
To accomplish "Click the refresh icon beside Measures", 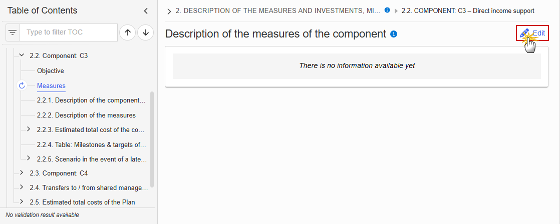I will [22, 85].
